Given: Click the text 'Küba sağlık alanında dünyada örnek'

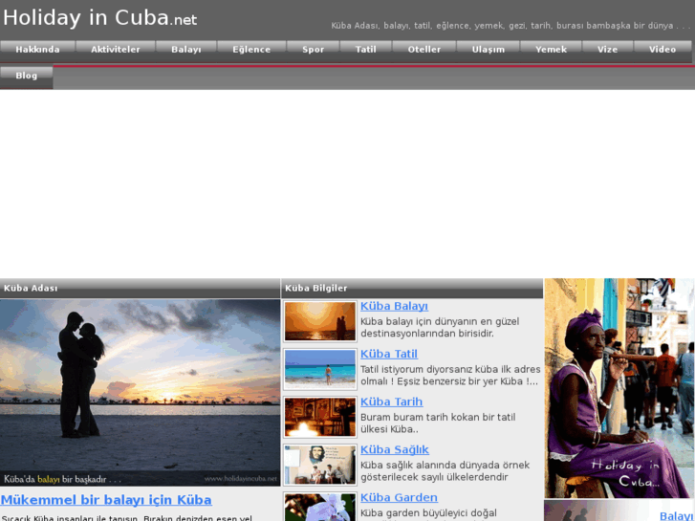Looking at the screenshot, I should pyautogui.click(x=445, y=471).
